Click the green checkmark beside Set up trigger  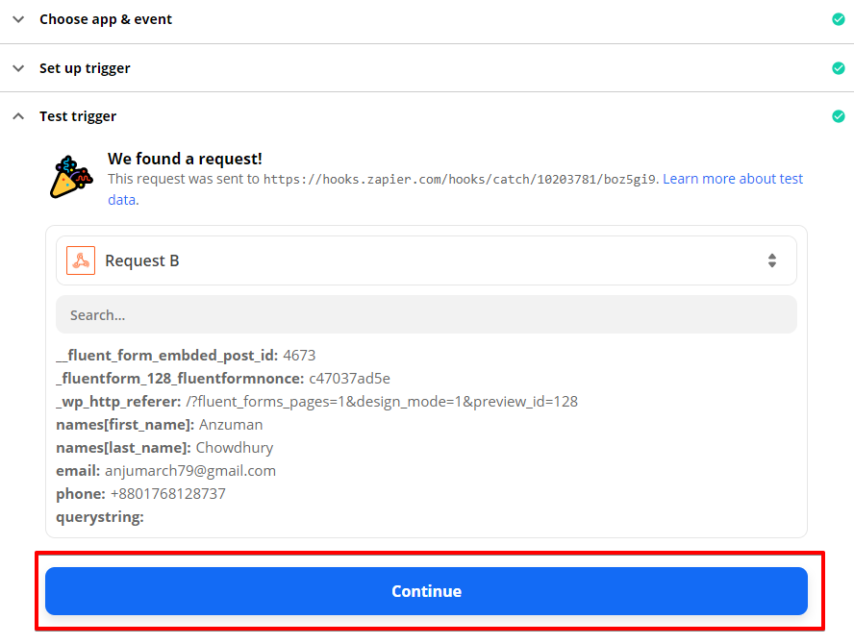839,68
